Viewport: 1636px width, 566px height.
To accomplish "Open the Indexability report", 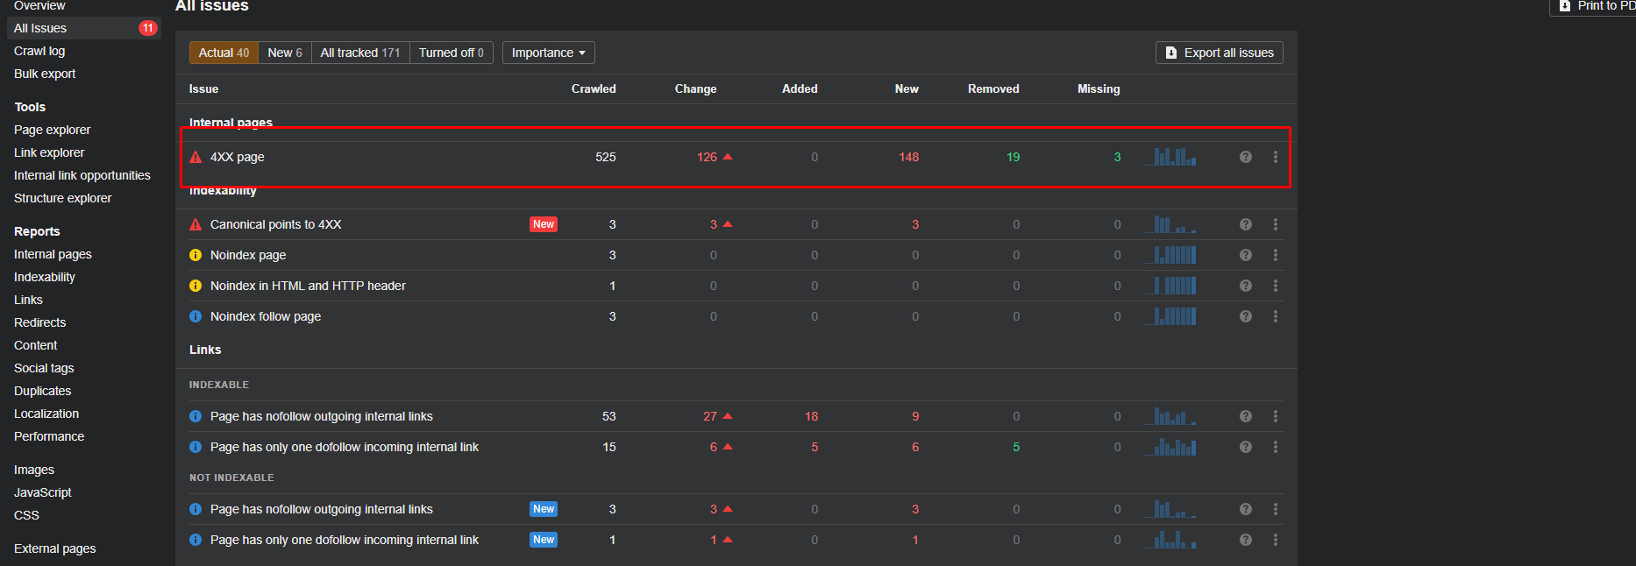I will coord(45,277).
